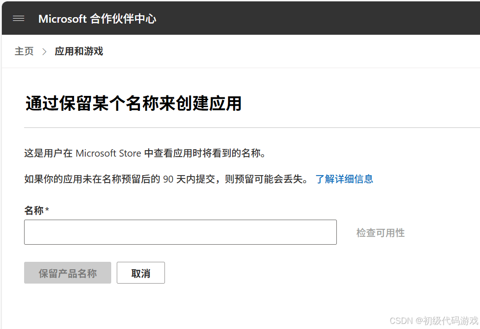Click the breadcrumb chevron separator
Image resolution: width=480 pixels, height=329 pixels.
coord(44,51)
